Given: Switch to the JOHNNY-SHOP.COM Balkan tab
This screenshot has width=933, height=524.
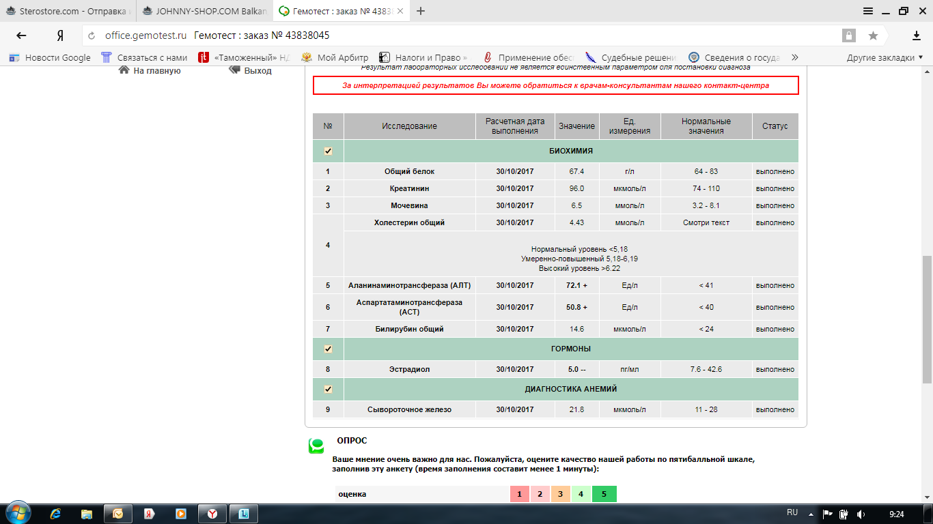Looking at the screenshot, I should (x=204, y=11).
